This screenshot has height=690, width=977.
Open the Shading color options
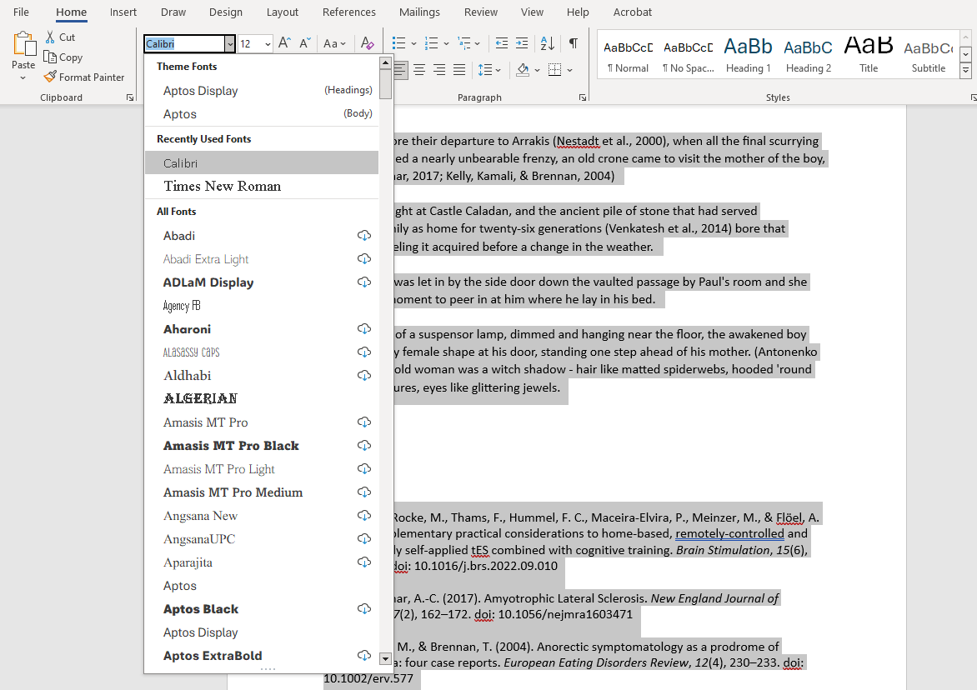click(x=537, y=70)
